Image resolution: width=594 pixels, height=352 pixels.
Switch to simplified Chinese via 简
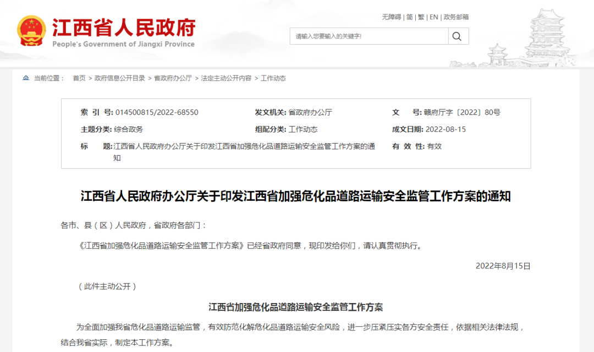pos(410,17)
